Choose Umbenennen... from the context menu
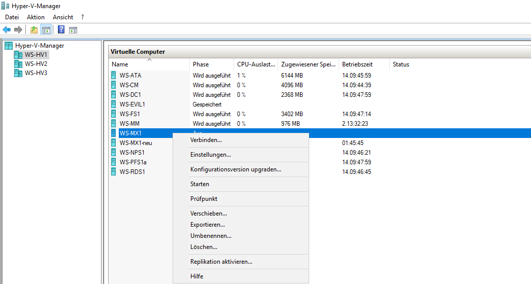The image size is (531, 284). pyautogui.click(x=241, y=236)
